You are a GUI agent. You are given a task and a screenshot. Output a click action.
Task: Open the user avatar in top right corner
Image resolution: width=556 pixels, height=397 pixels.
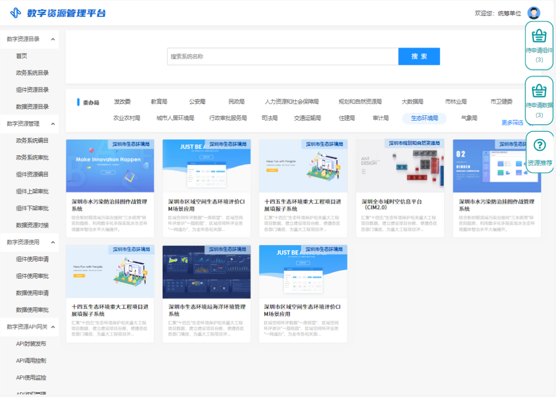pyautogui.click(x=534, y=12)
